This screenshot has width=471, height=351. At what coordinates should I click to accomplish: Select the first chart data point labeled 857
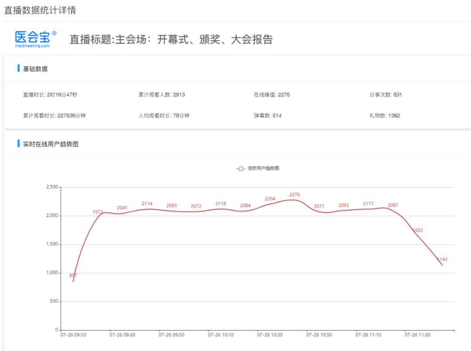pyautogui.click(x=73, y=281)
